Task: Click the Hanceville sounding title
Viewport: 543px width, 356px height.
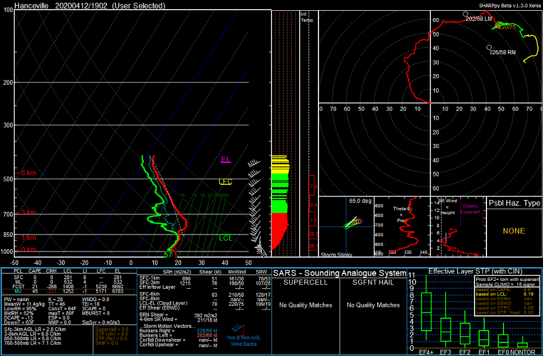Action: point(90,6)
